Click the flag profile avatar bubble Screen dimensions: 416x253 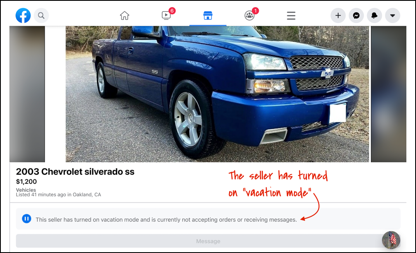point(391,240)
